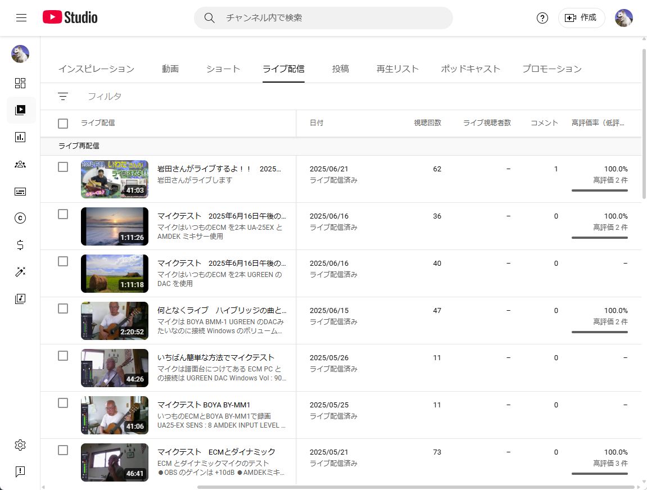Viewport: 647px width, 490px height.
Task: Expand the hamburger navigation menu
Action: [21, 18]
